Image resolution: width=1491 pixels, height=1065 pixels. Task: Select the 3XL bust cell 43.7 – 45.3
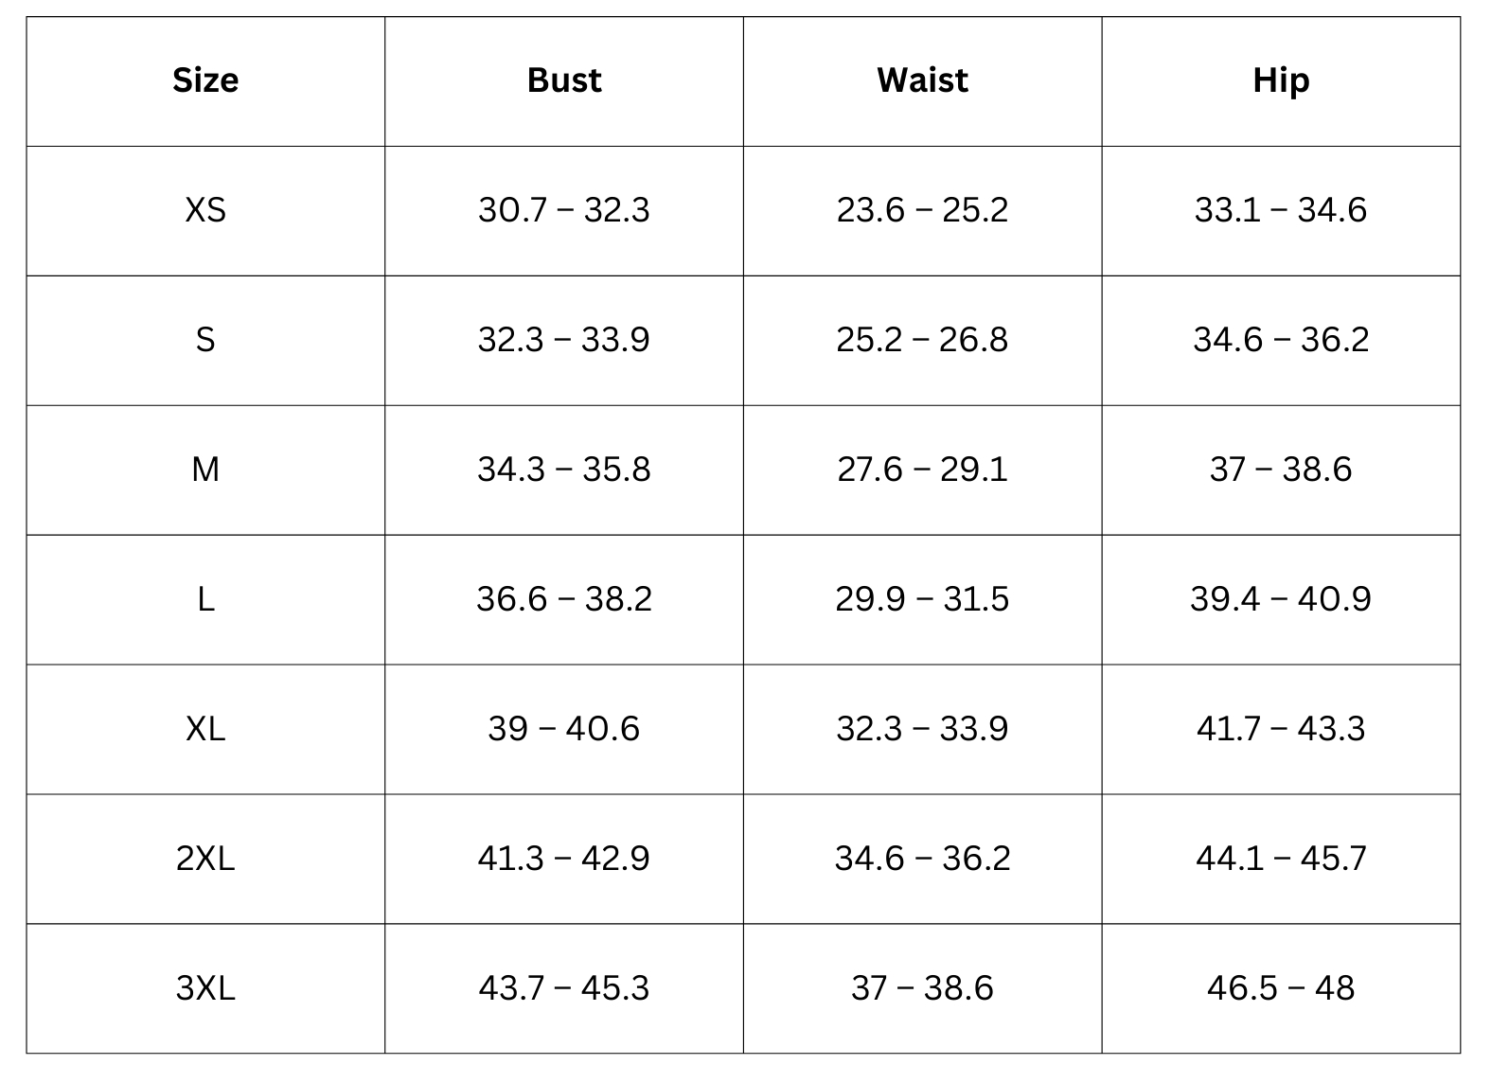[x=564, y=988]
